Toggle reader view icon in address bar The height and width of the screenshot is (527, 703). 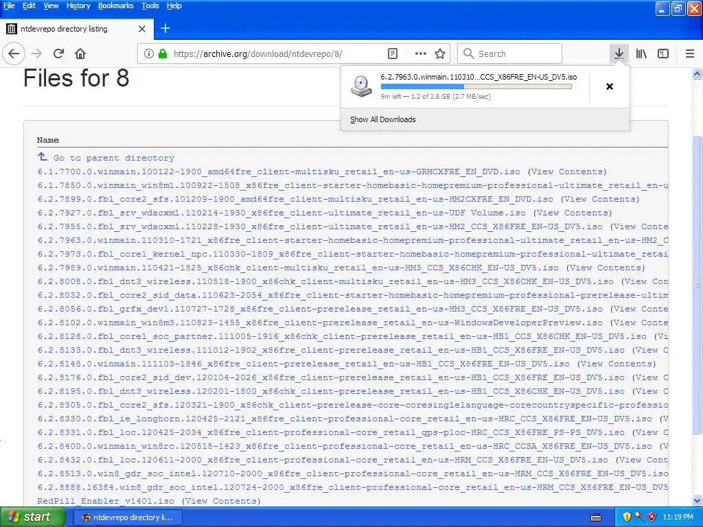coord(392,54)
